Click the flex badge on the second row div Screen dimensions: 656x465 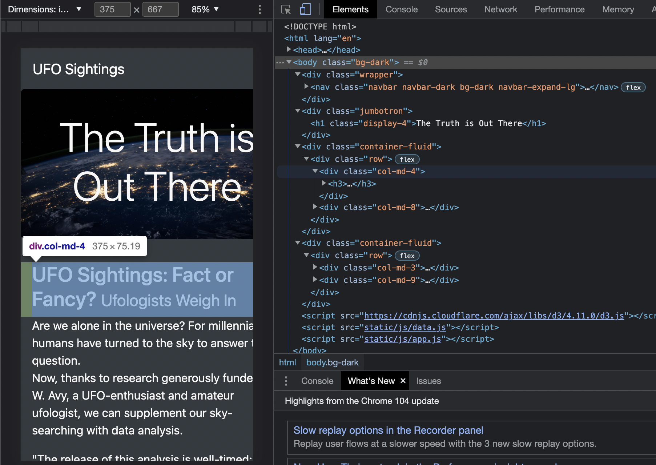(407, 256)
